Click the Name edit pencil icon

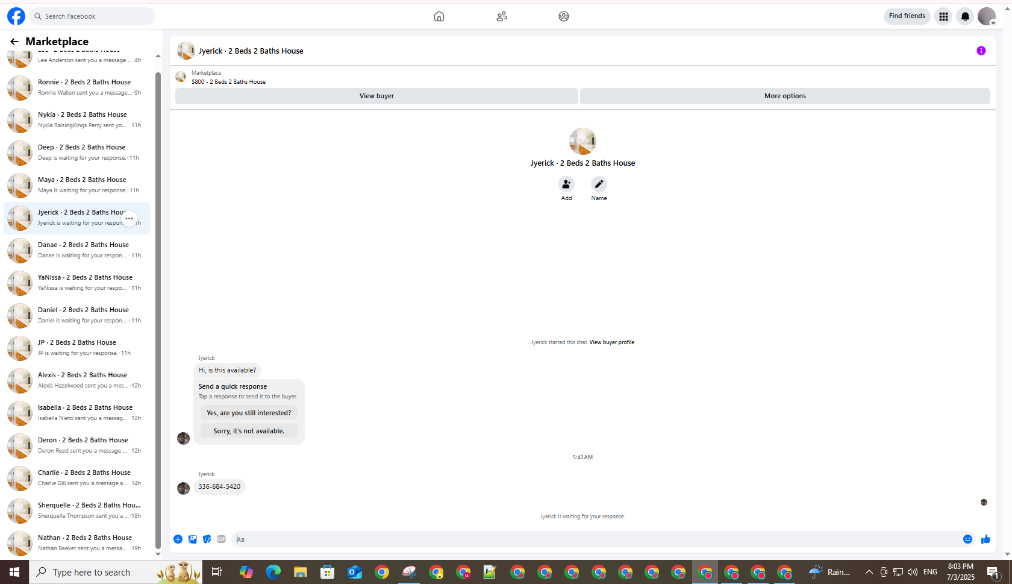click(x=599, y=184)
